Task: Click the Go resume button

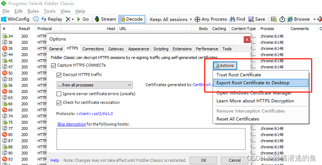Action: 83,19
